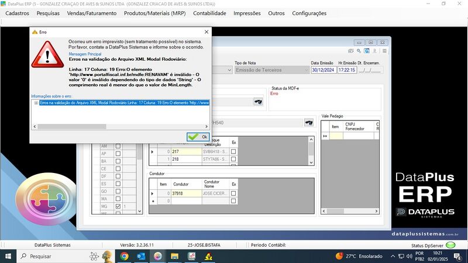The width and height of the screenshot is (468, 263).
Task: Click the green Status DpServer indicator
Action: [x=450, y=245]
